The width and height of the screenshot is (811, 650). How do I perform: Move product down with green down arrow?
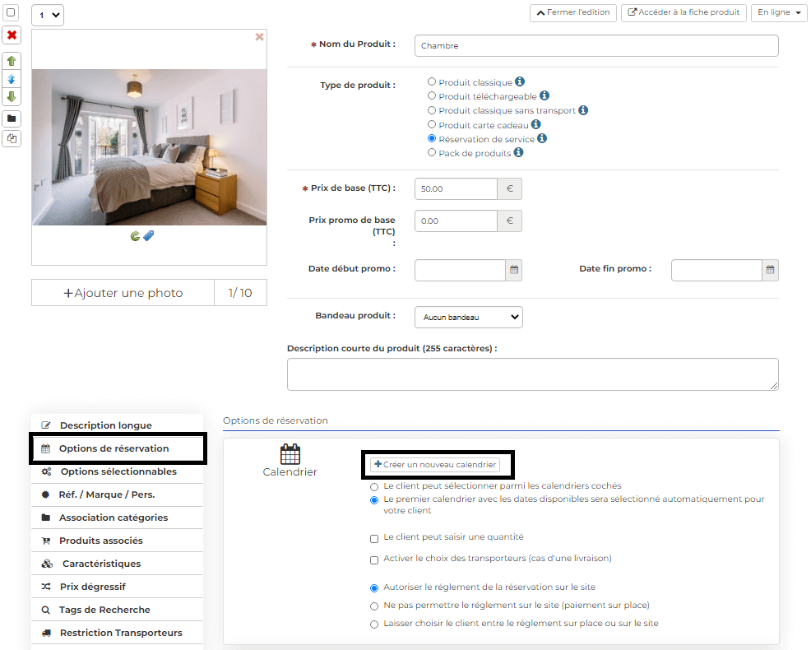click(x=12, y=97)
